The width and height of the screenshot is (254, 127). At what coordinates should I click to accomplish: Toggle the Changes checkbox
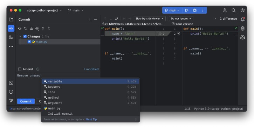coord(25,36)
